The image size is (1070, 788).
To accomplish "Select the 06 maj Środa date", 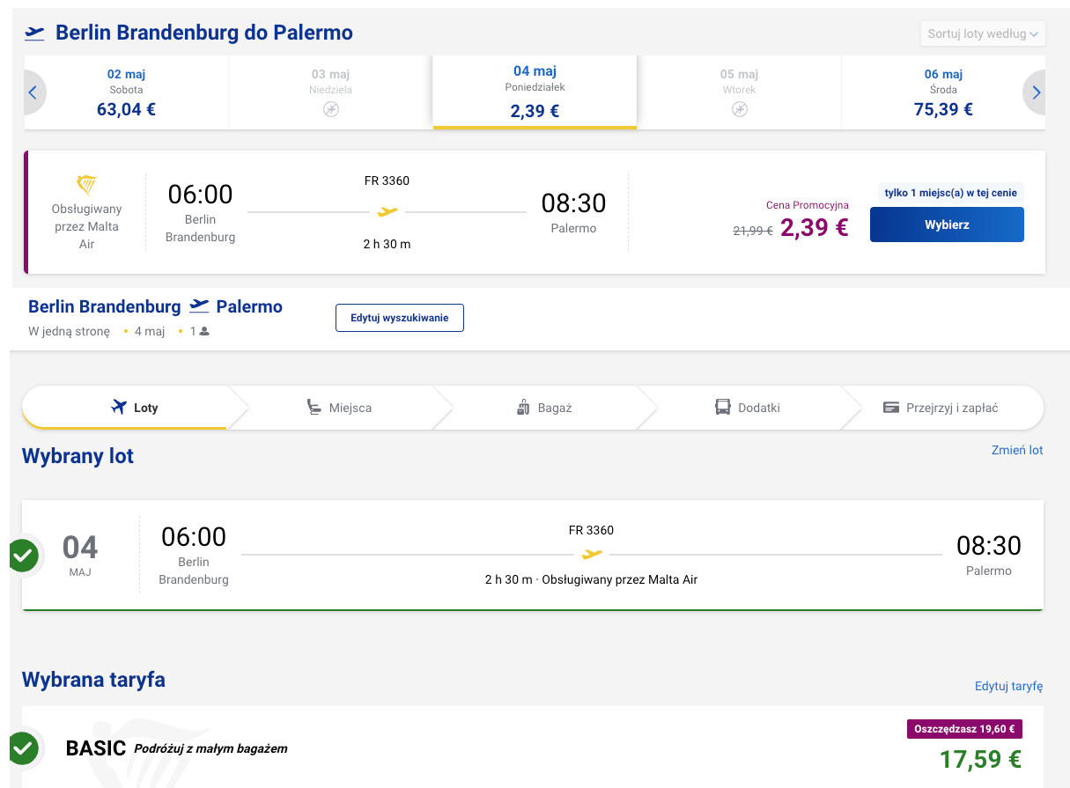I will point(943,92).
